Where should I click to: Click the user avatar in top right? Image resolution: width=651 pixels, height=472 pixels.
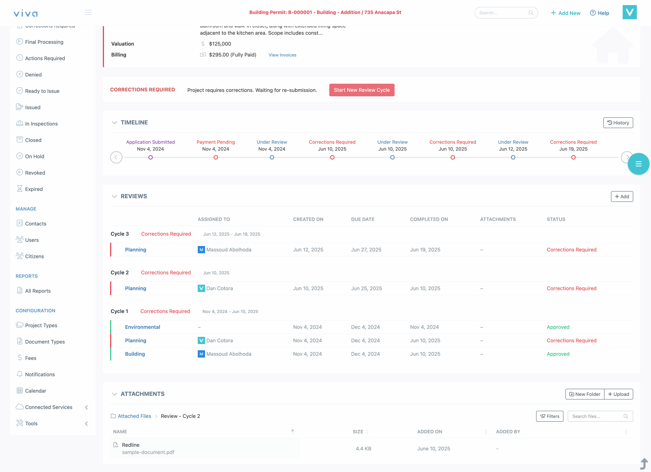click(x=629, y=12)
